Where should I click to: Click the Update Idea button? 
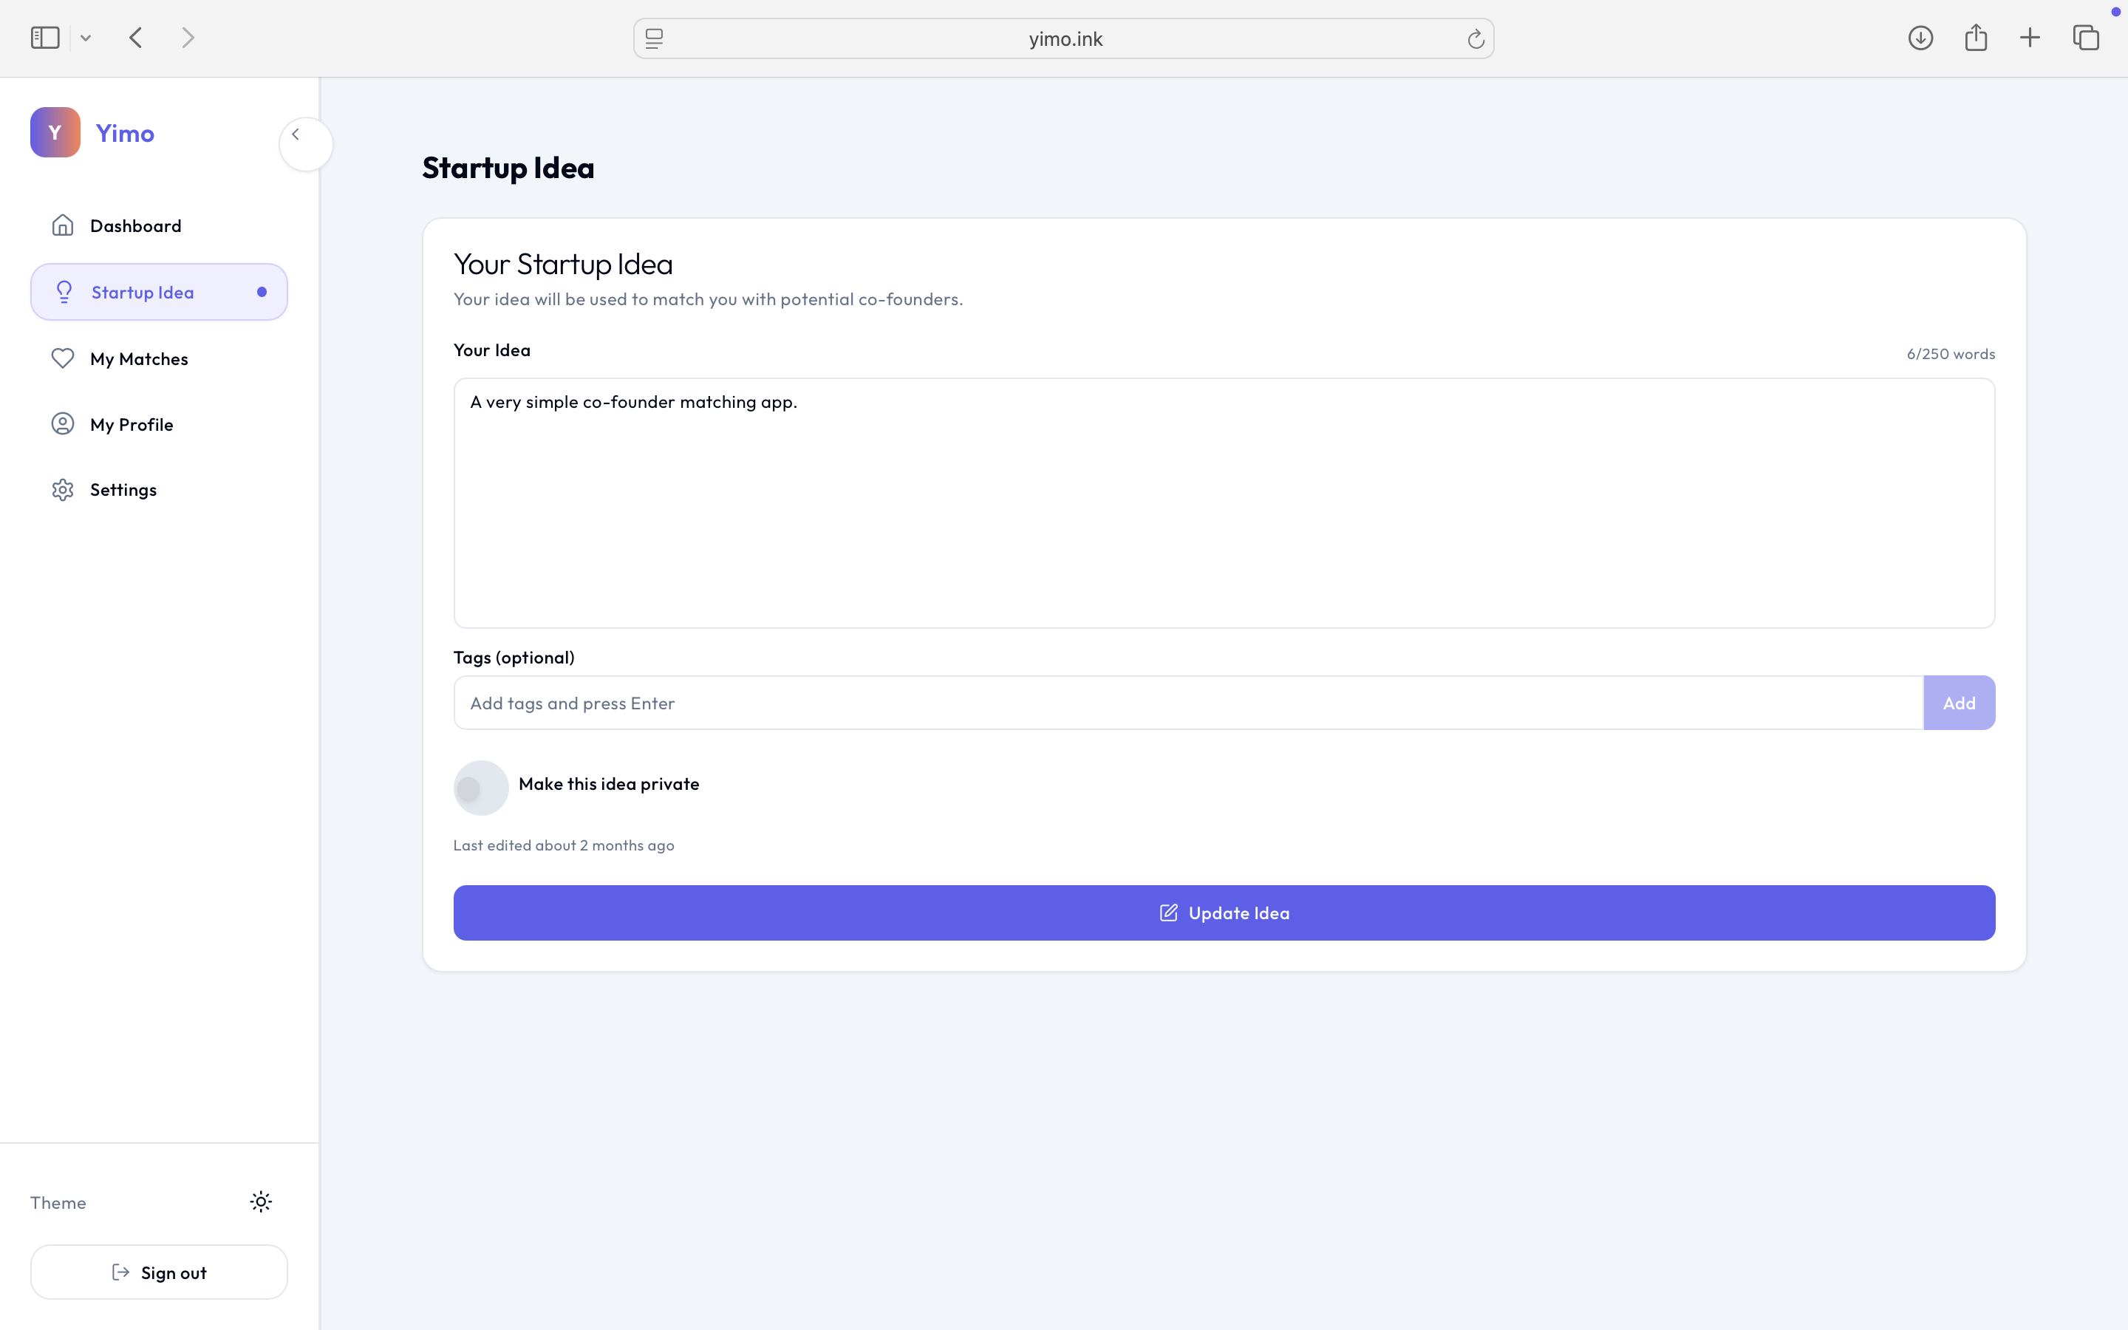coord(1224,913)
